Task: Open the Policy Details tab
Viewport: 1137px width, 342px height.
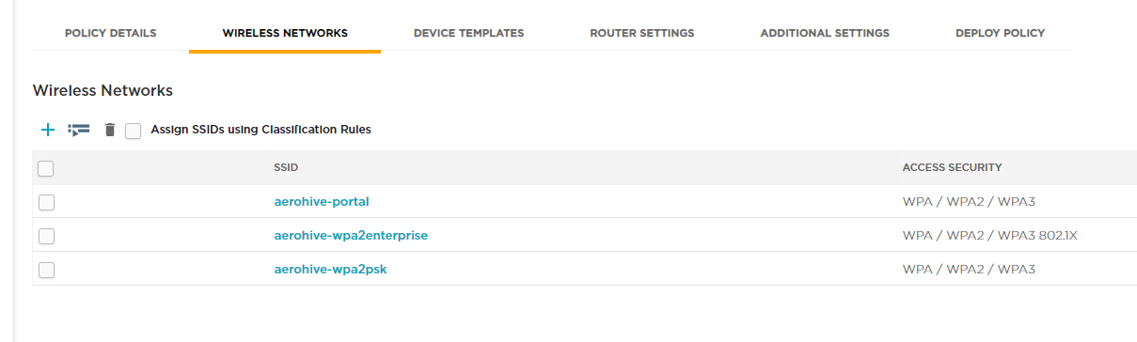Action: pos(111,33)
